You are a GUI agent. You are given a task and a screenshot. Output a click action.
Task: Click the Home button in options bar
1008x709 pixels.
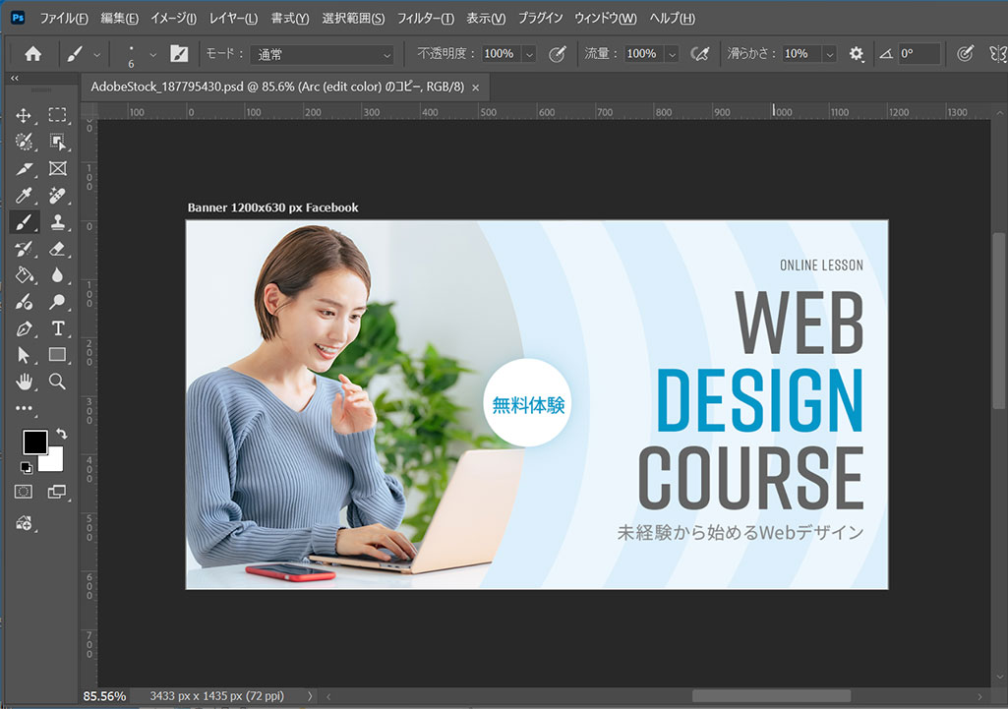(x=32, y=54)
